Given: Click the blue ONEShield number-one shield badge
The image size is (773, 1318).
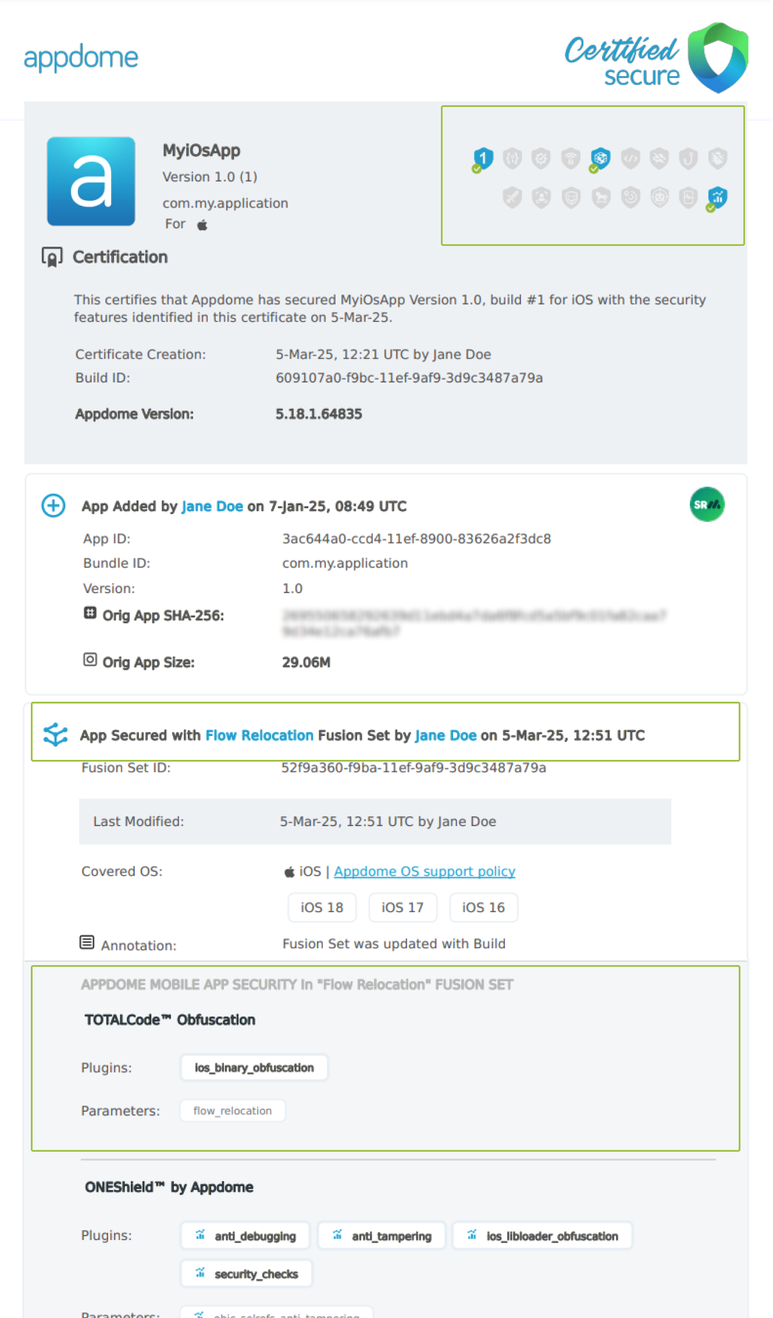Looking at the screenshot, I should click(483, 158).
